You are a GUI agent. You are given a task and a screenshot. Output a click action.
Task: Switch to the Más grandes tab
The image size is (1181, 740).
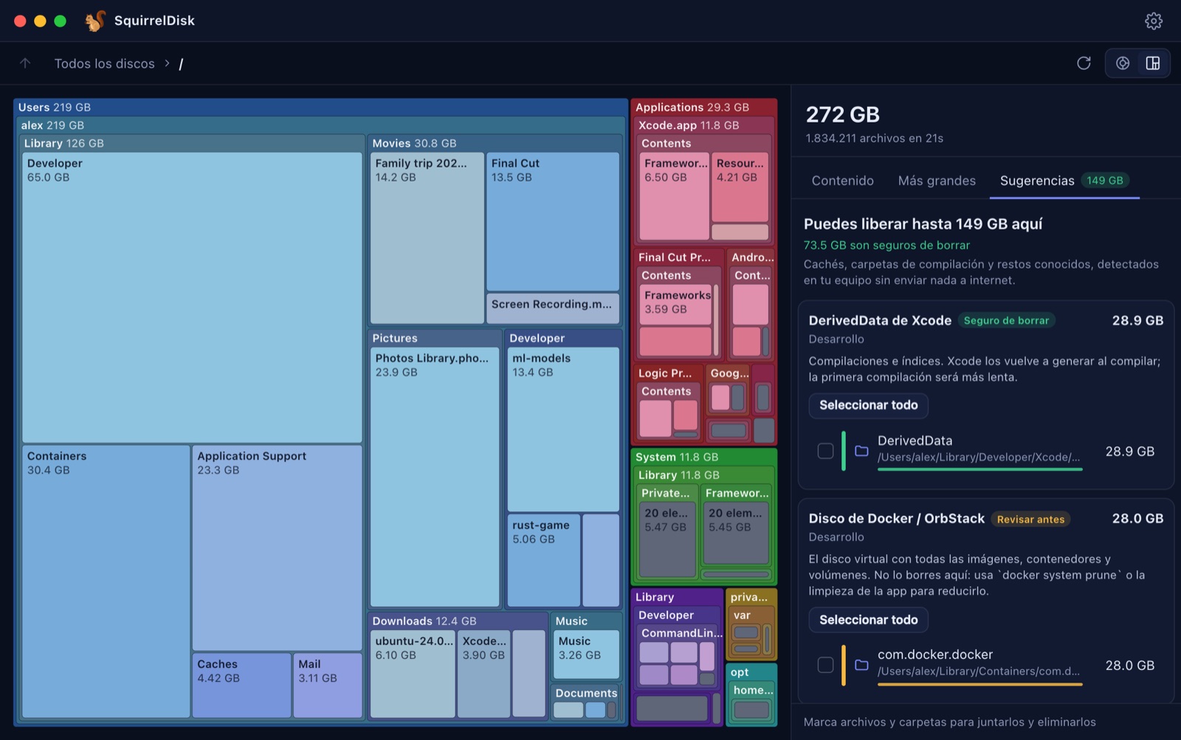tap(937, 181)
